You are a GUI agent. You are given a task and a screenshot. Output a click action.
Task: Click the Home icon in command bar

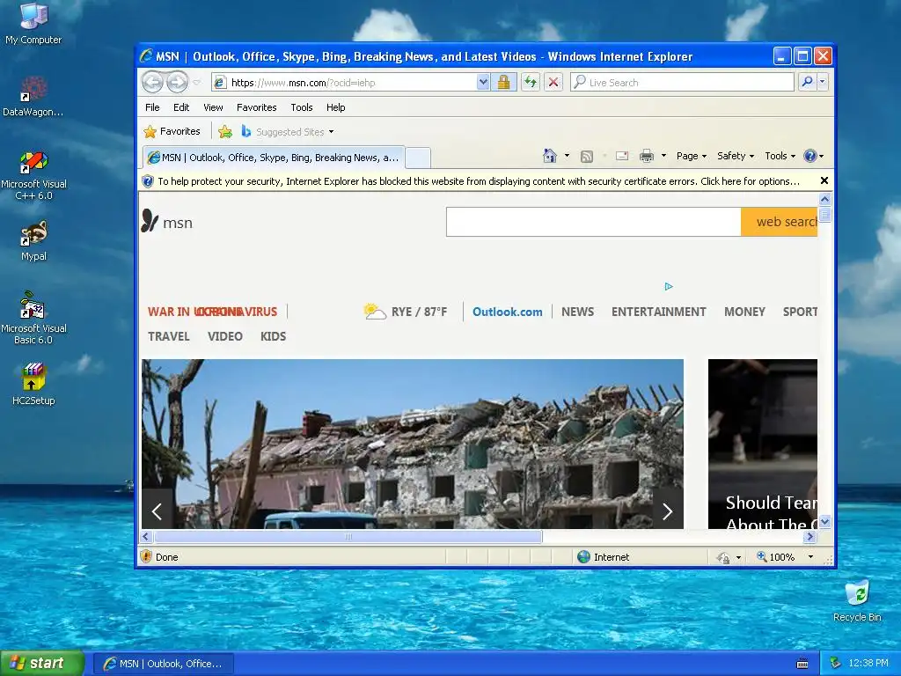point(550,156)
